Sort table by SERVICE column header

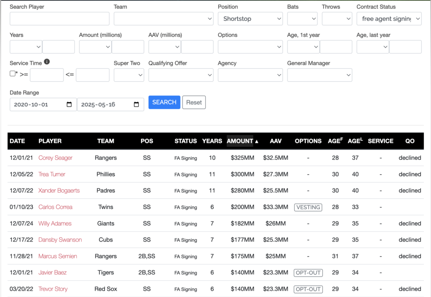tap(380, 141)
